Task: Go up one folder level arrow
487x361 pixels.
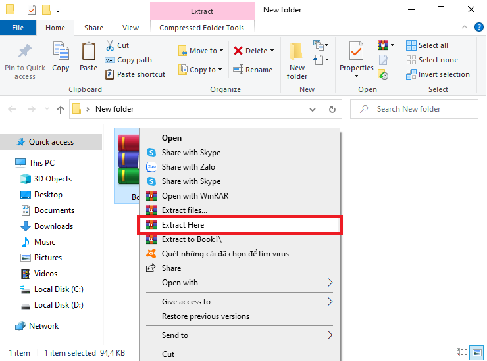Action: [61, 109]
